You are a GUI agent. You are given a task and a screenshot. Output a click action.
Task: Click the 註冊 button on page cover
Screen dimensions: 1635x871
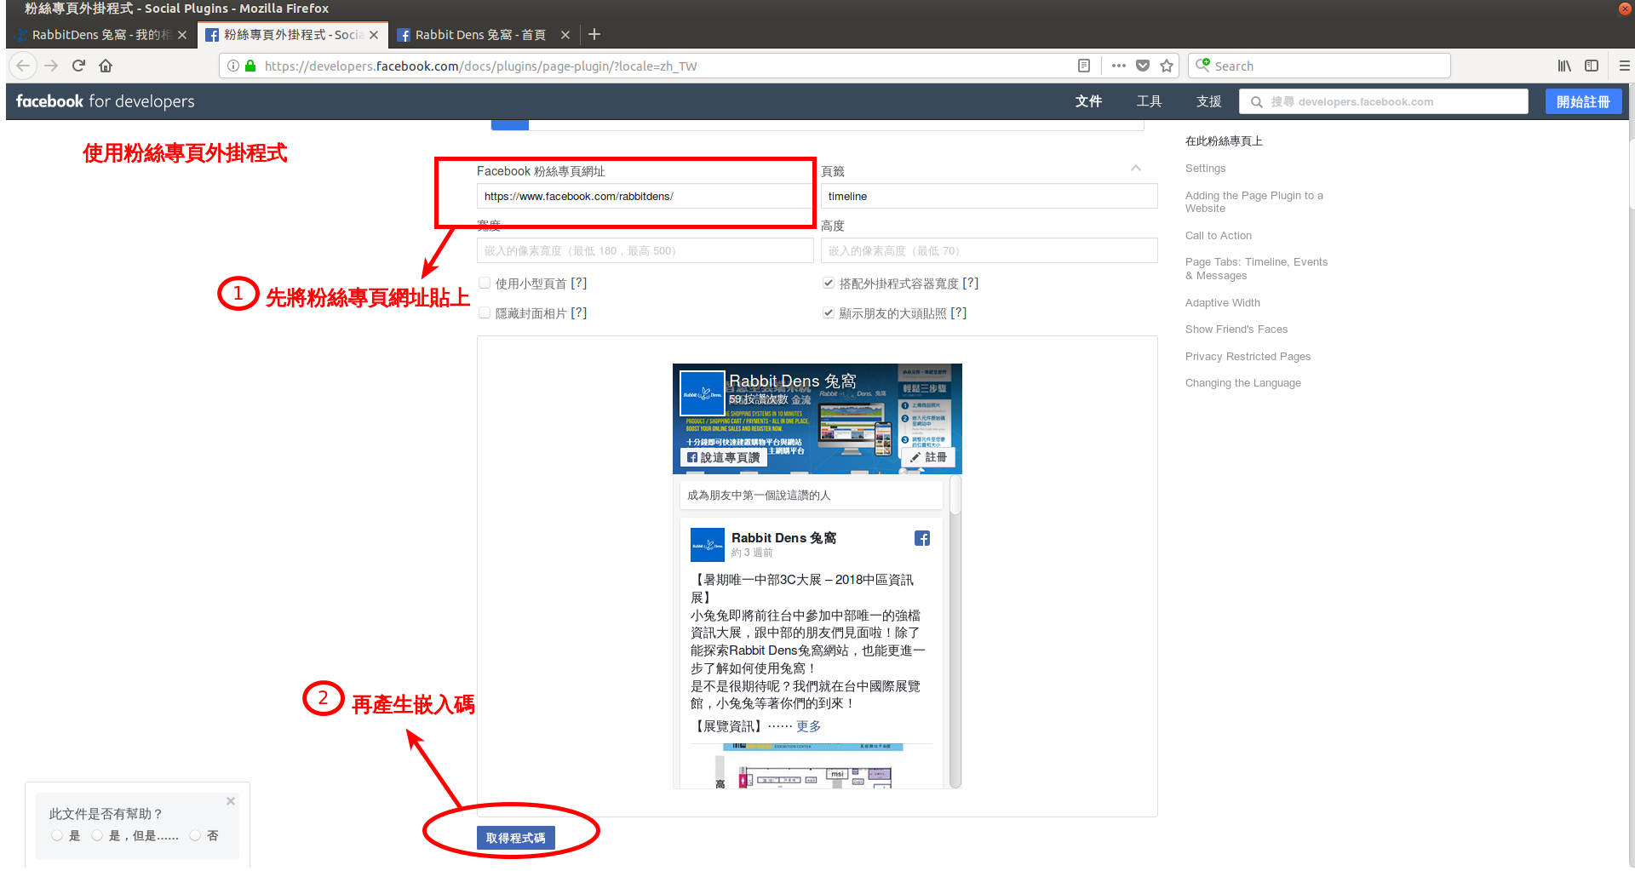pyautogui.click(x=929, y=457)
